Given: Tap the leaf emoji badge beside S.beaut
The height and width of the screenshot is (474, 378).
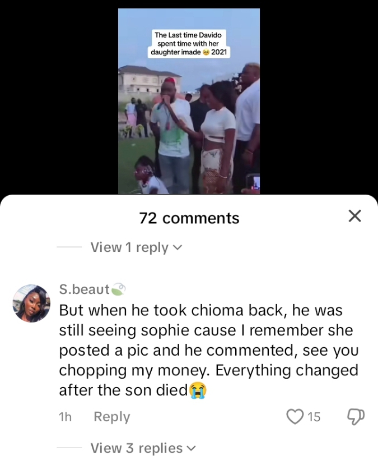Looking at the screenshot, I should 118,289.
